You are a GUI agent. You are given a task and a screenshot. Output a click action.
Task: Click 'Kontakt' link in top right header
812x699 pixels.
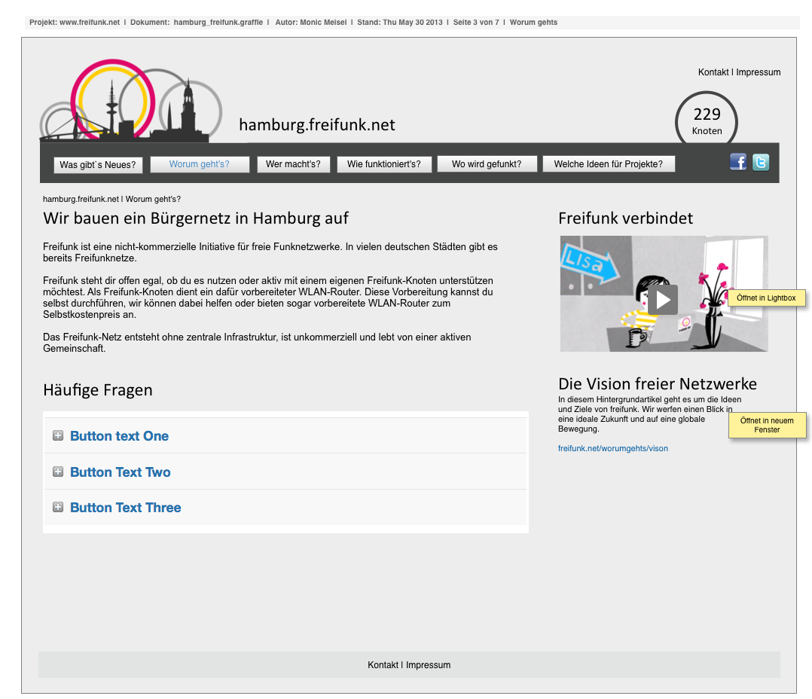pos(713,72)
